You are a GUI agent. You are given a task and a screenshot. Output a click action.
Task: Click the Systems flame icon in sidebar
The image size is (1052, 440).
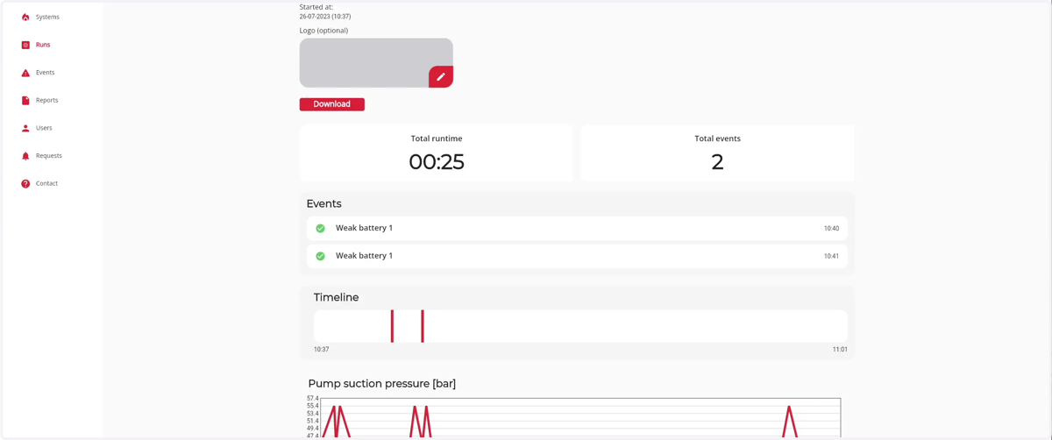(x=25, y=17)
